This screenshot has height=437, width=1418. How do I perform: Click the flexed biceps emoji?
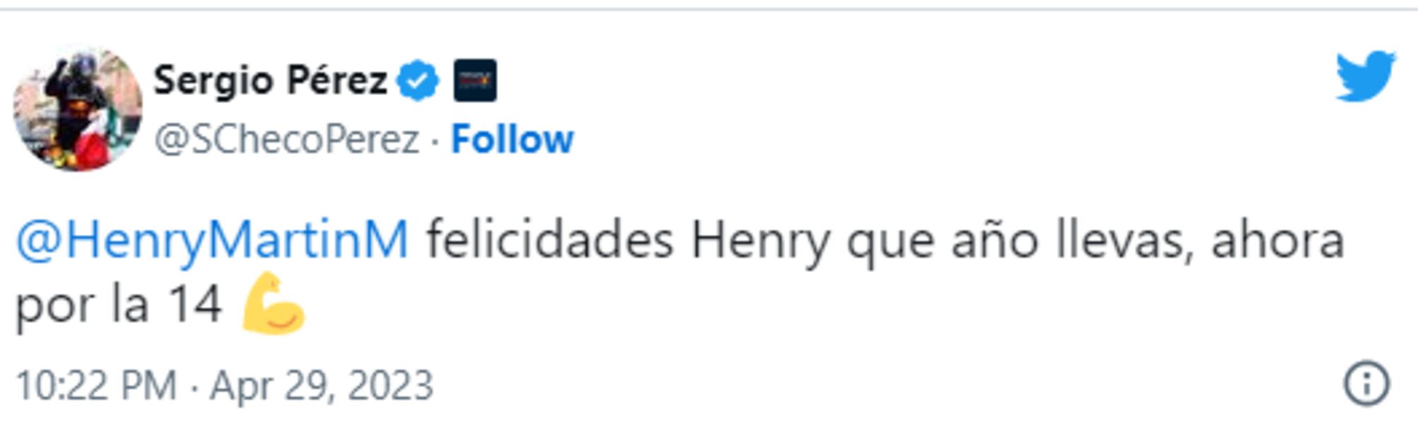(x=273, y=303)
